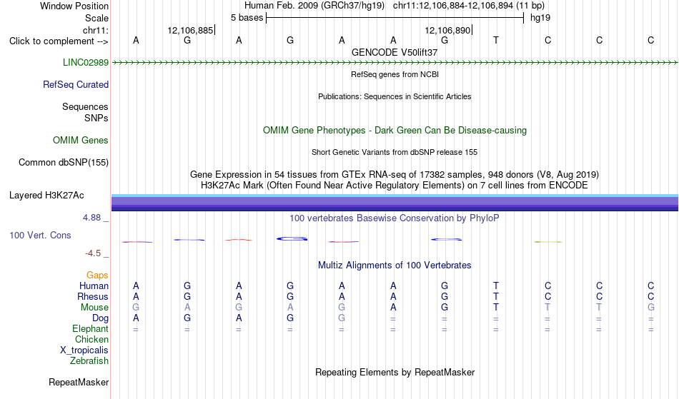679x399 pixels.
Task: Click the 12,106,890 position marker
Action: pos(447,30)
